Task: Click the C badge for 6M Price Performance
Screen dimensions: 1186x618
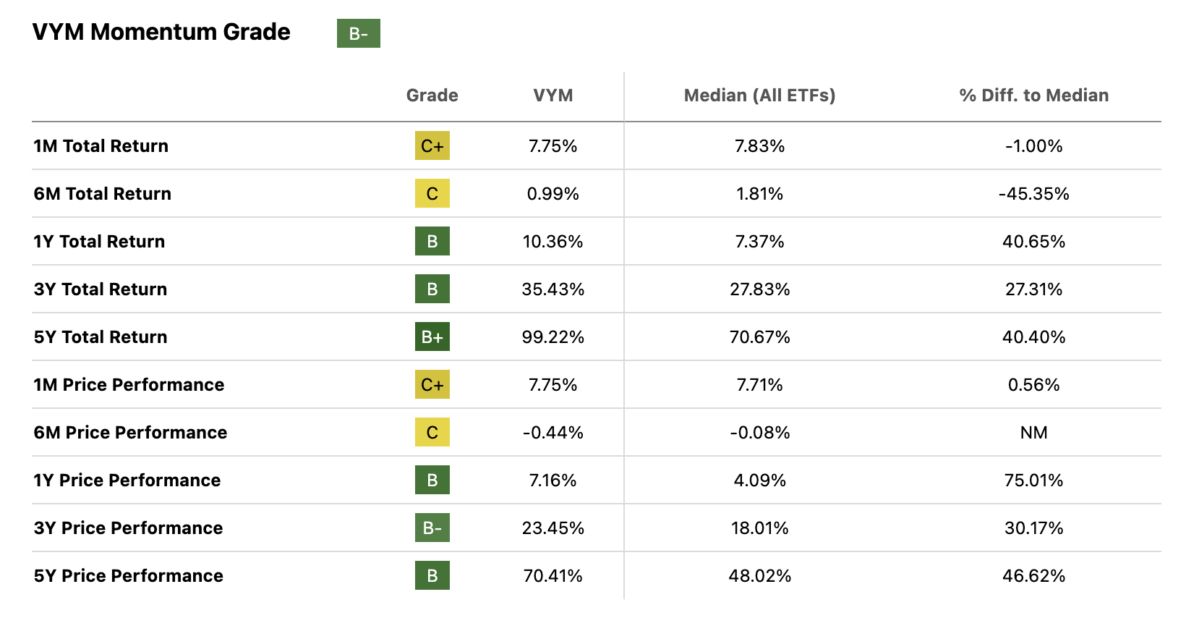Action: pyautogui.click(x=432, y=433)
